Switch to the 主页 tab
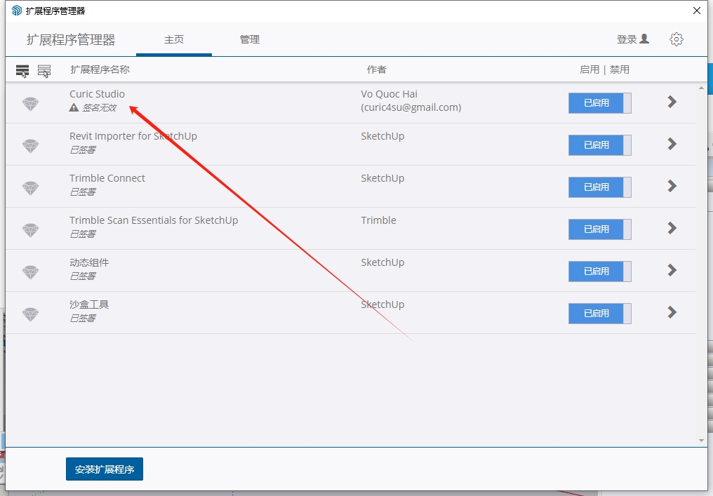This screenshot has height=496, width=713. point(174,39)
